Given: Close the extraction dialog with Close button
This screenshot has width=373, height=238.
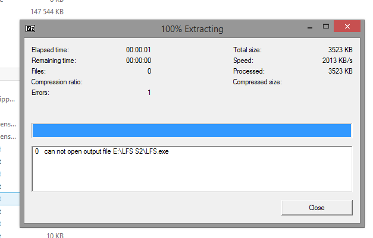Looking at the screenshot, I should [317, 208].
